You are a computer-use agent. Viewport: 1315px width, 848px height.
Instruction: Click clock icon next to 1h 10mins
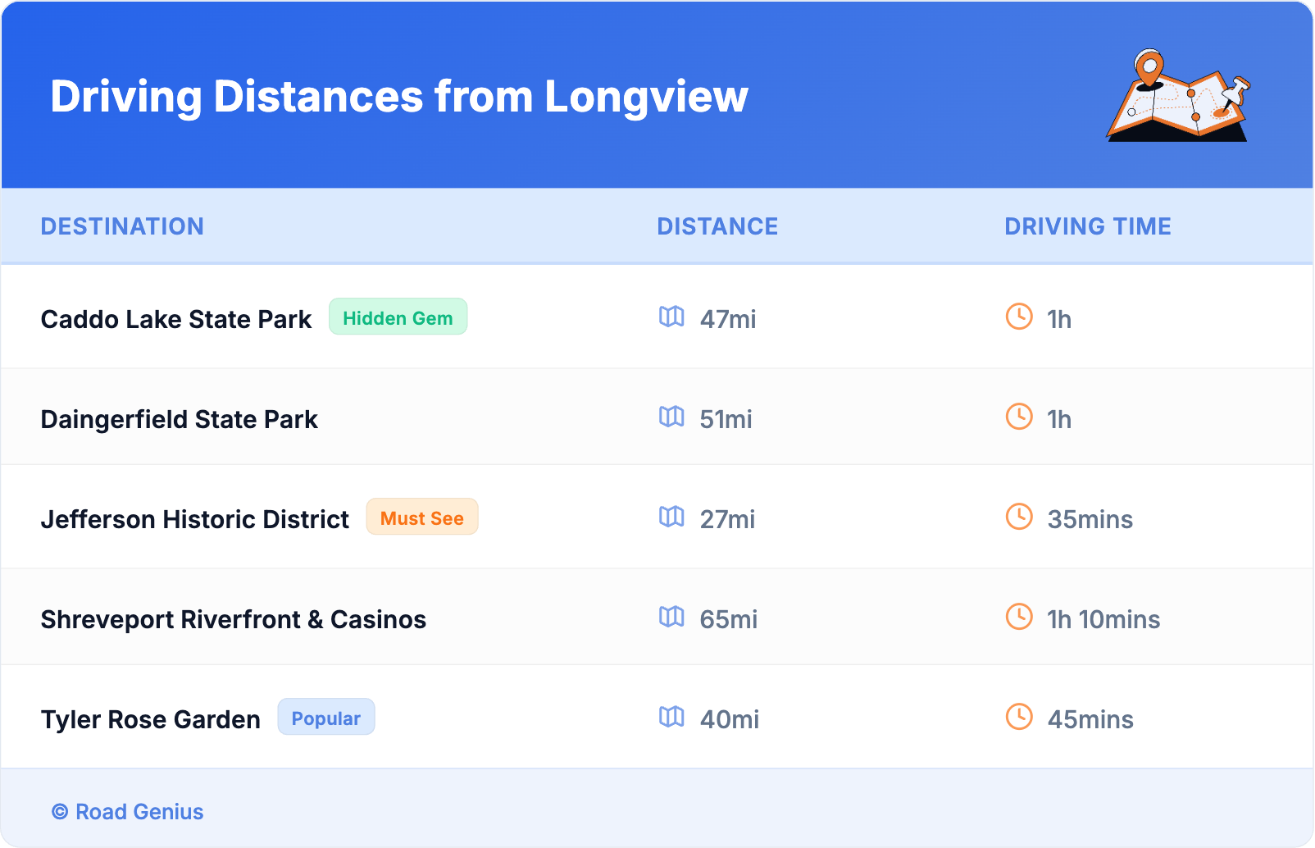(x=1019, y=617)
